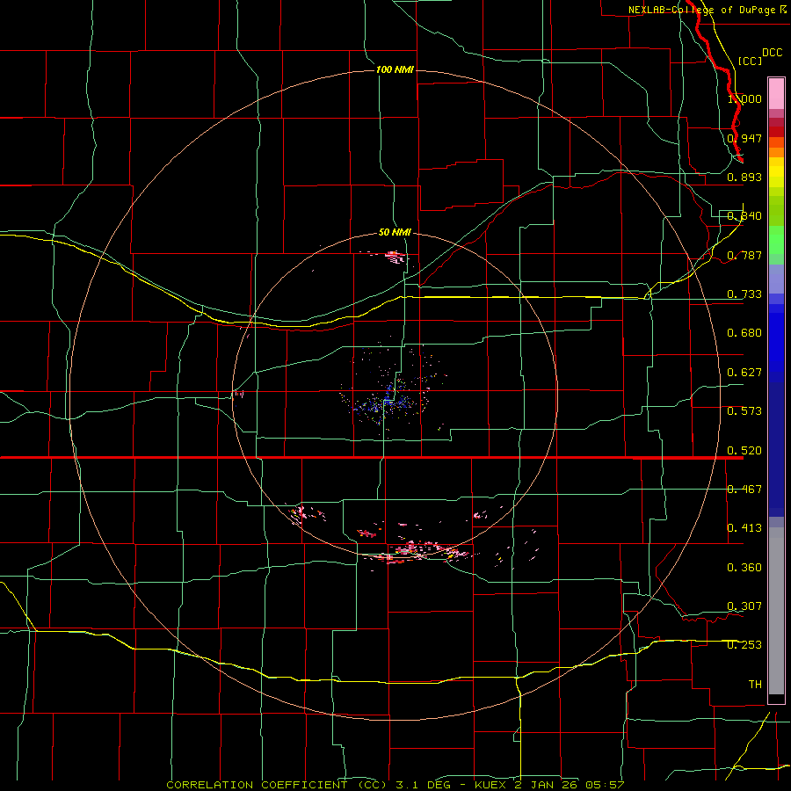Click the [CC] product label
The width and height of the screenshot is (791, 791).
coord(751,61)
